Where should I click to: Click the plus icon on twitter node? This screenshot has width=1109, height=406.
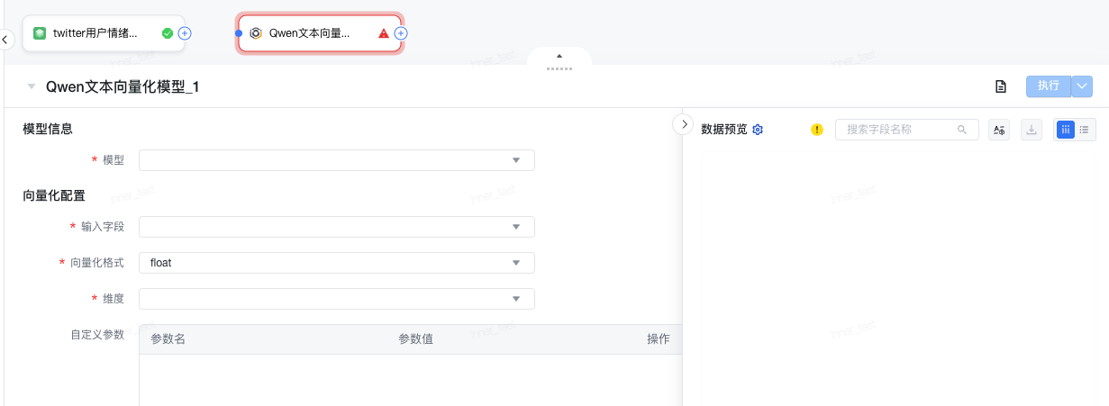coord(185,33)
